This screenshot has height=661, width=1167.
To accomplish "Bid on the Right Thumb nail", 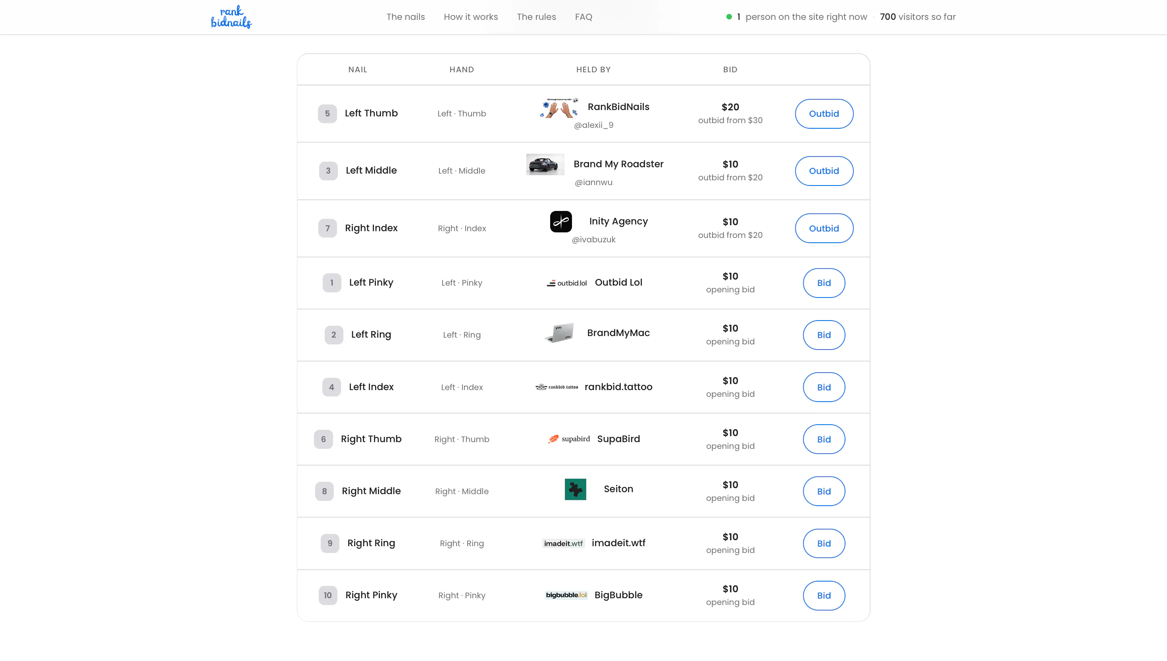I will pyautogui.click(x=824, y=439).
